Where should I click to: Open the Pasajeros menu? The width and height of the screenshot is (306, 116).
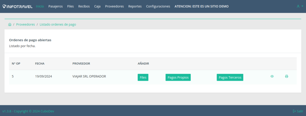pos(55,6)
